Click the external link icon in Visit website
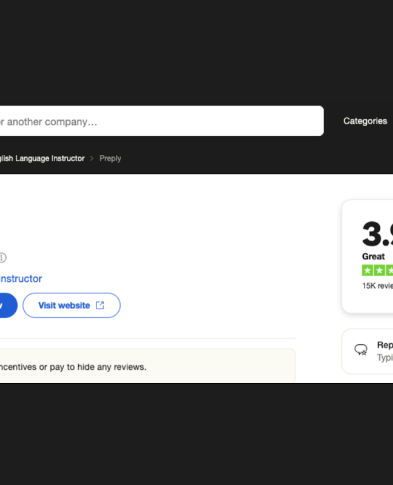This screenshot has height=485, width=393. (x=100, y=306)
